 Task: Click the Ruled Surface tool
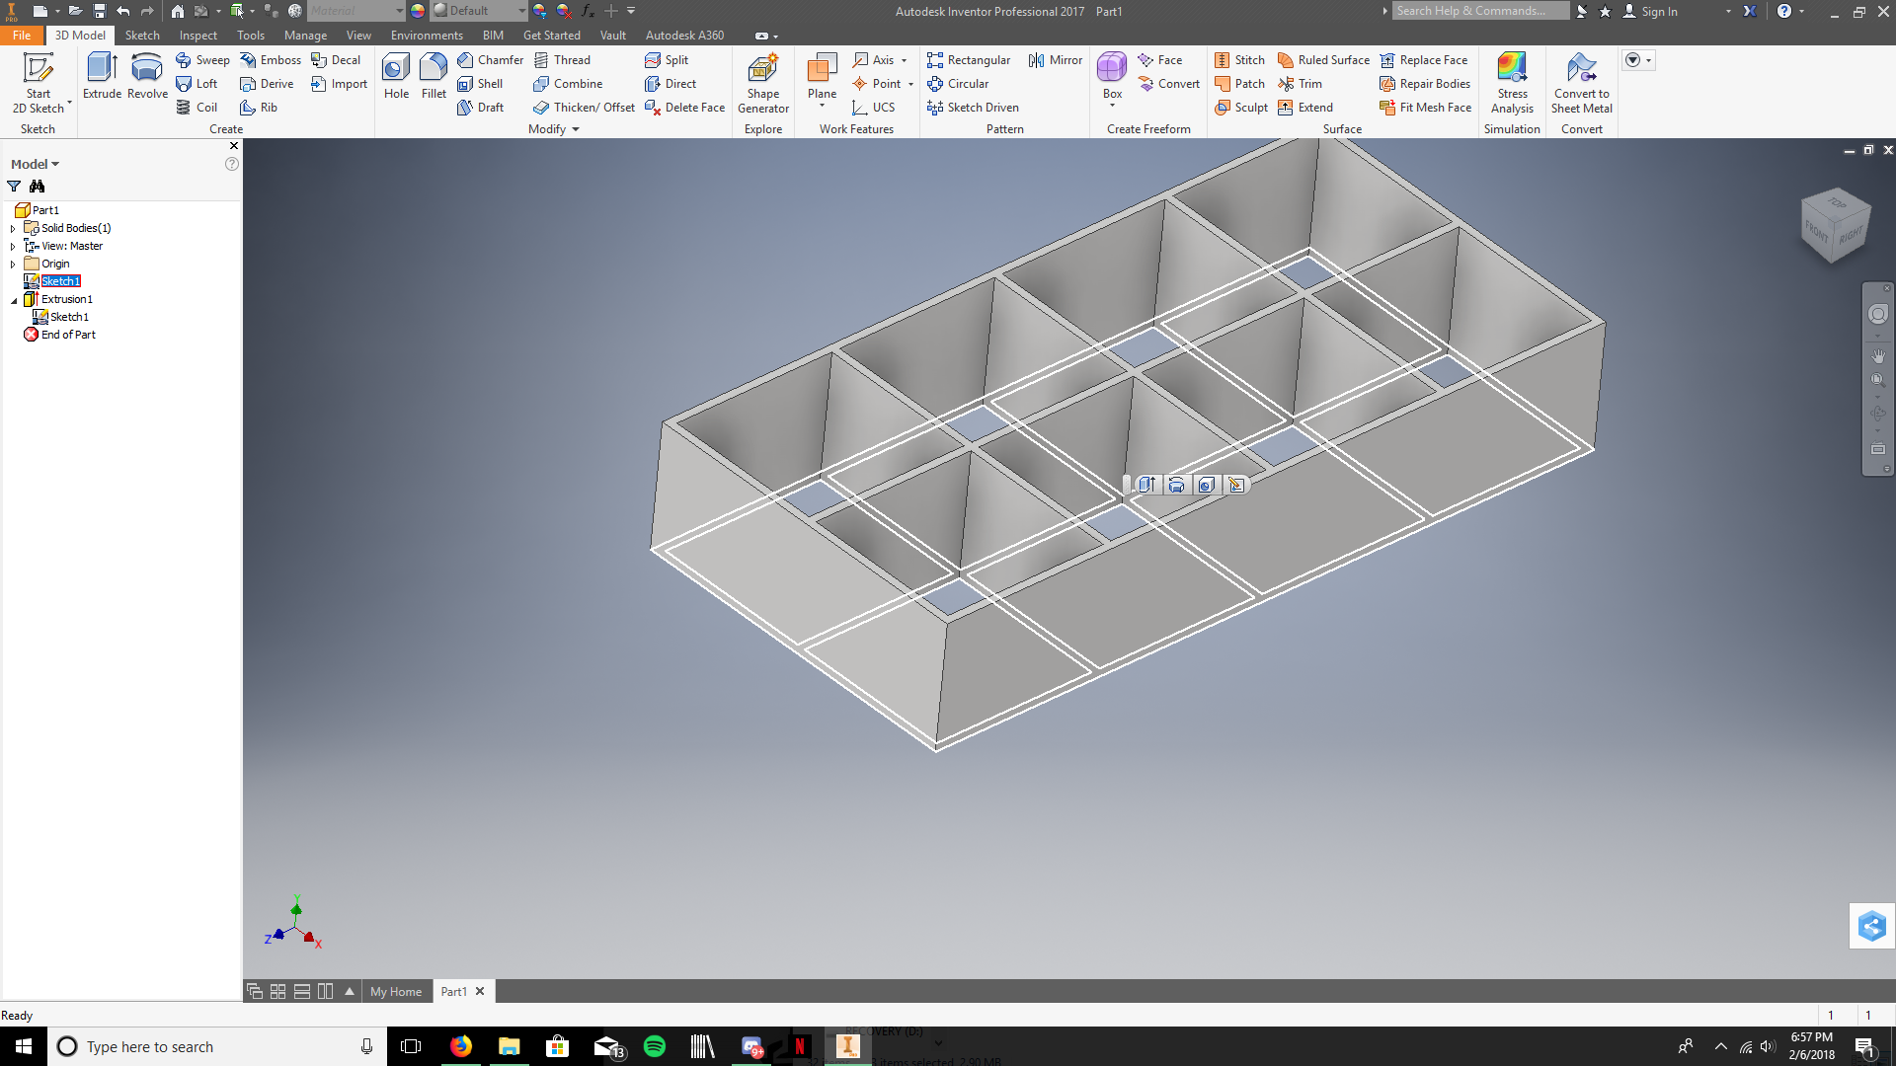1323,60
